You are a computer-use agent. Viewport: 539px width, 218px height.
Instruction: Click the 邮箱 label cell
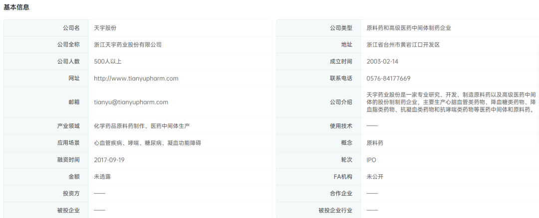[46, 102]
